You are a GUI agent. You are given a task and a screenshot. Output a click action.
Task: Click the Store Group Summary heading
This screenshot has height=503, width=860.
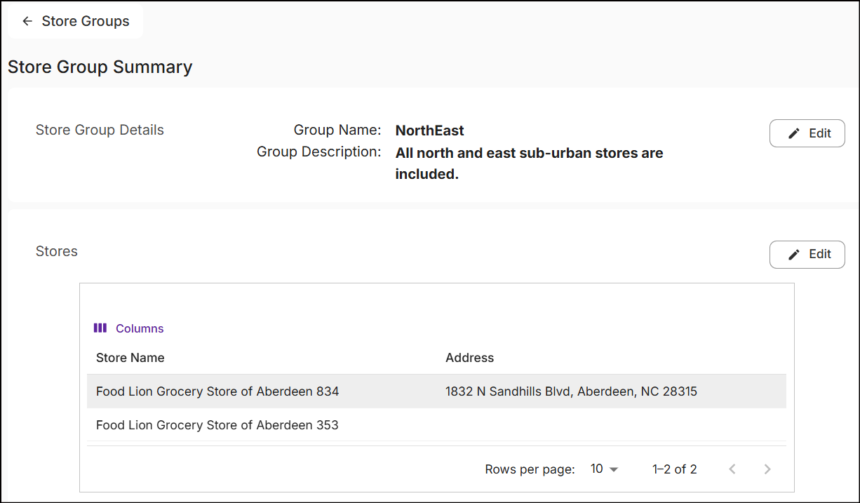coord(100,67)
